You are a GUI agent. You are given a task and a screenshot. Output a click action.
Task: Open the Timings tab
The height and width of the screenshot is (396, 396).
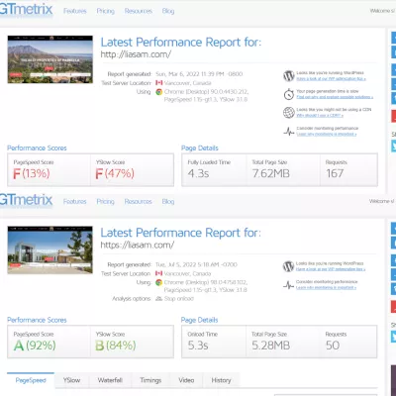(x=150, y=380)
